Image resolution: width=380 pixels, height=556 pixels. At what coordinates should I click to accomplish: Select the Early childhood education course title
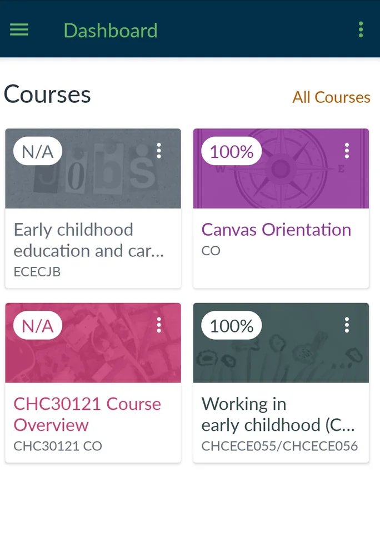click(89, 240)
